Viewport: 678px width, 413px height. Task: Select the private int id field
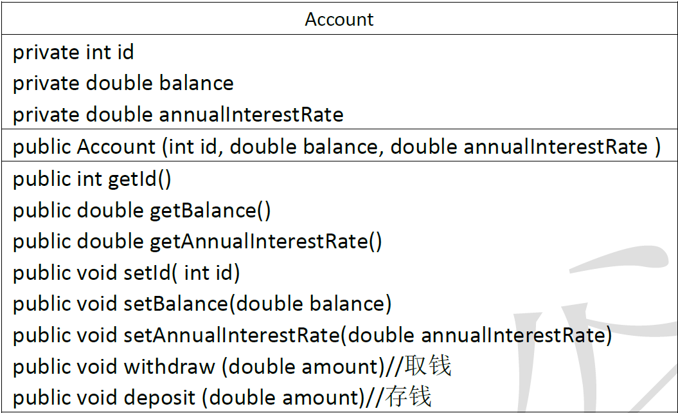(73, 52)
